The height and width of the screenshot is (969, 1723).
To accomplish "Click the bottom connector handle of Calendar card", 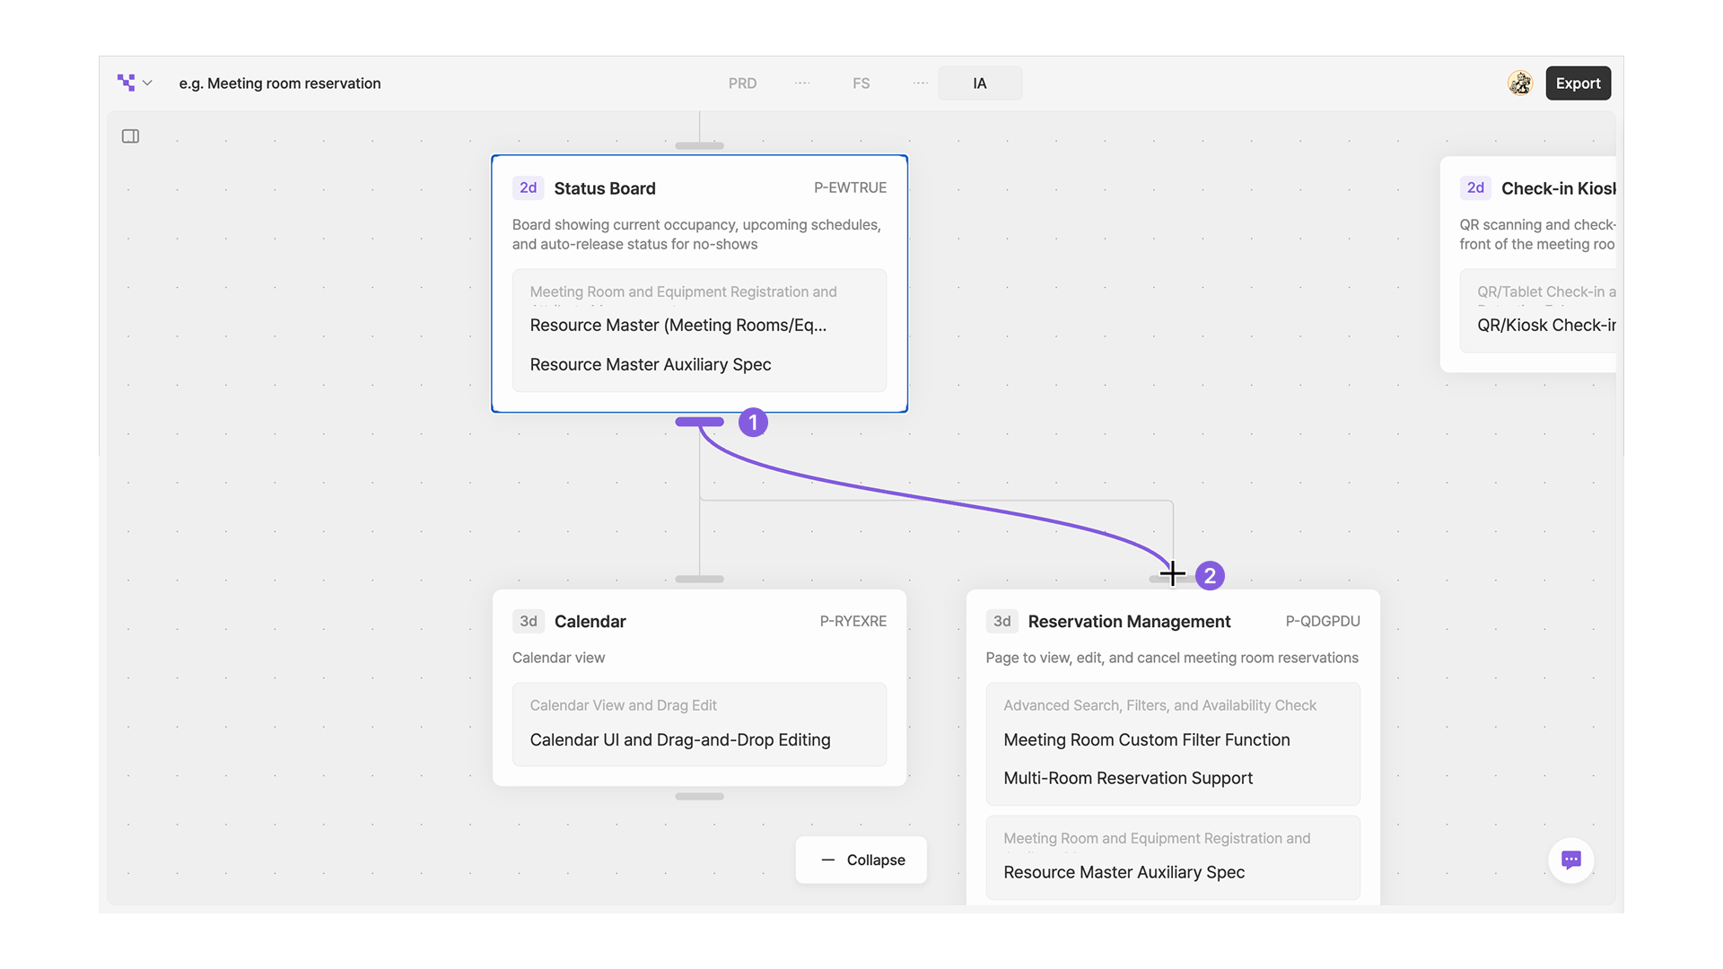I will coord(699,796).
